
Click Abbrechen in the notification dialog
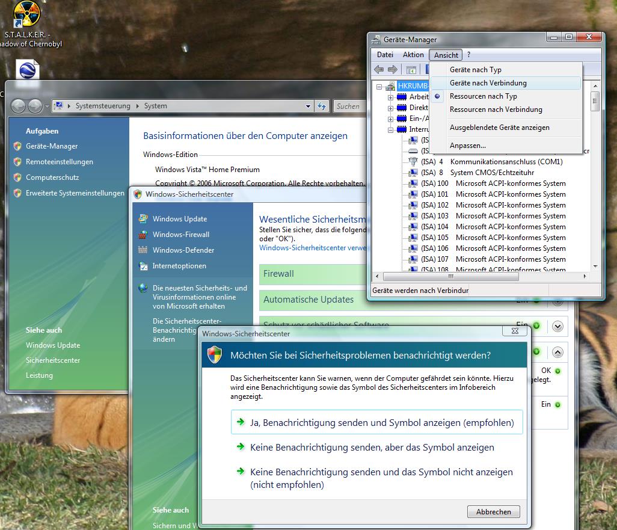[x=494, y=511]
